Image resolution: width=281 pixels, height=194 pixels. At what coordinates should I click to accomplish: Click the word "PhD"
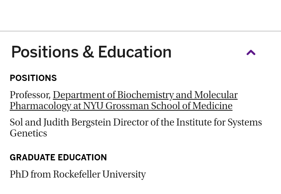tap(19, 174)
